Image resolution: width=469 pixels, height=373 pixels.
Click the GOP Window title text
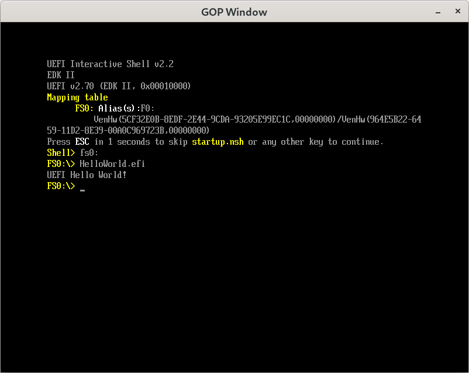234,12
